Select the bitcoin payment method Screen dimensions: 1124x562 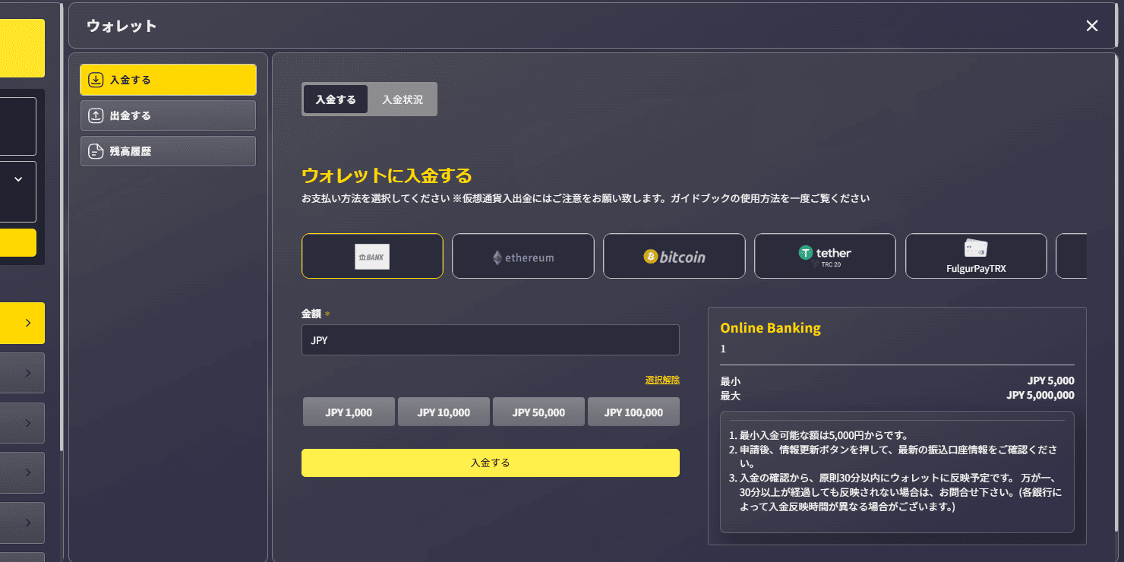(x=674, y=256)
